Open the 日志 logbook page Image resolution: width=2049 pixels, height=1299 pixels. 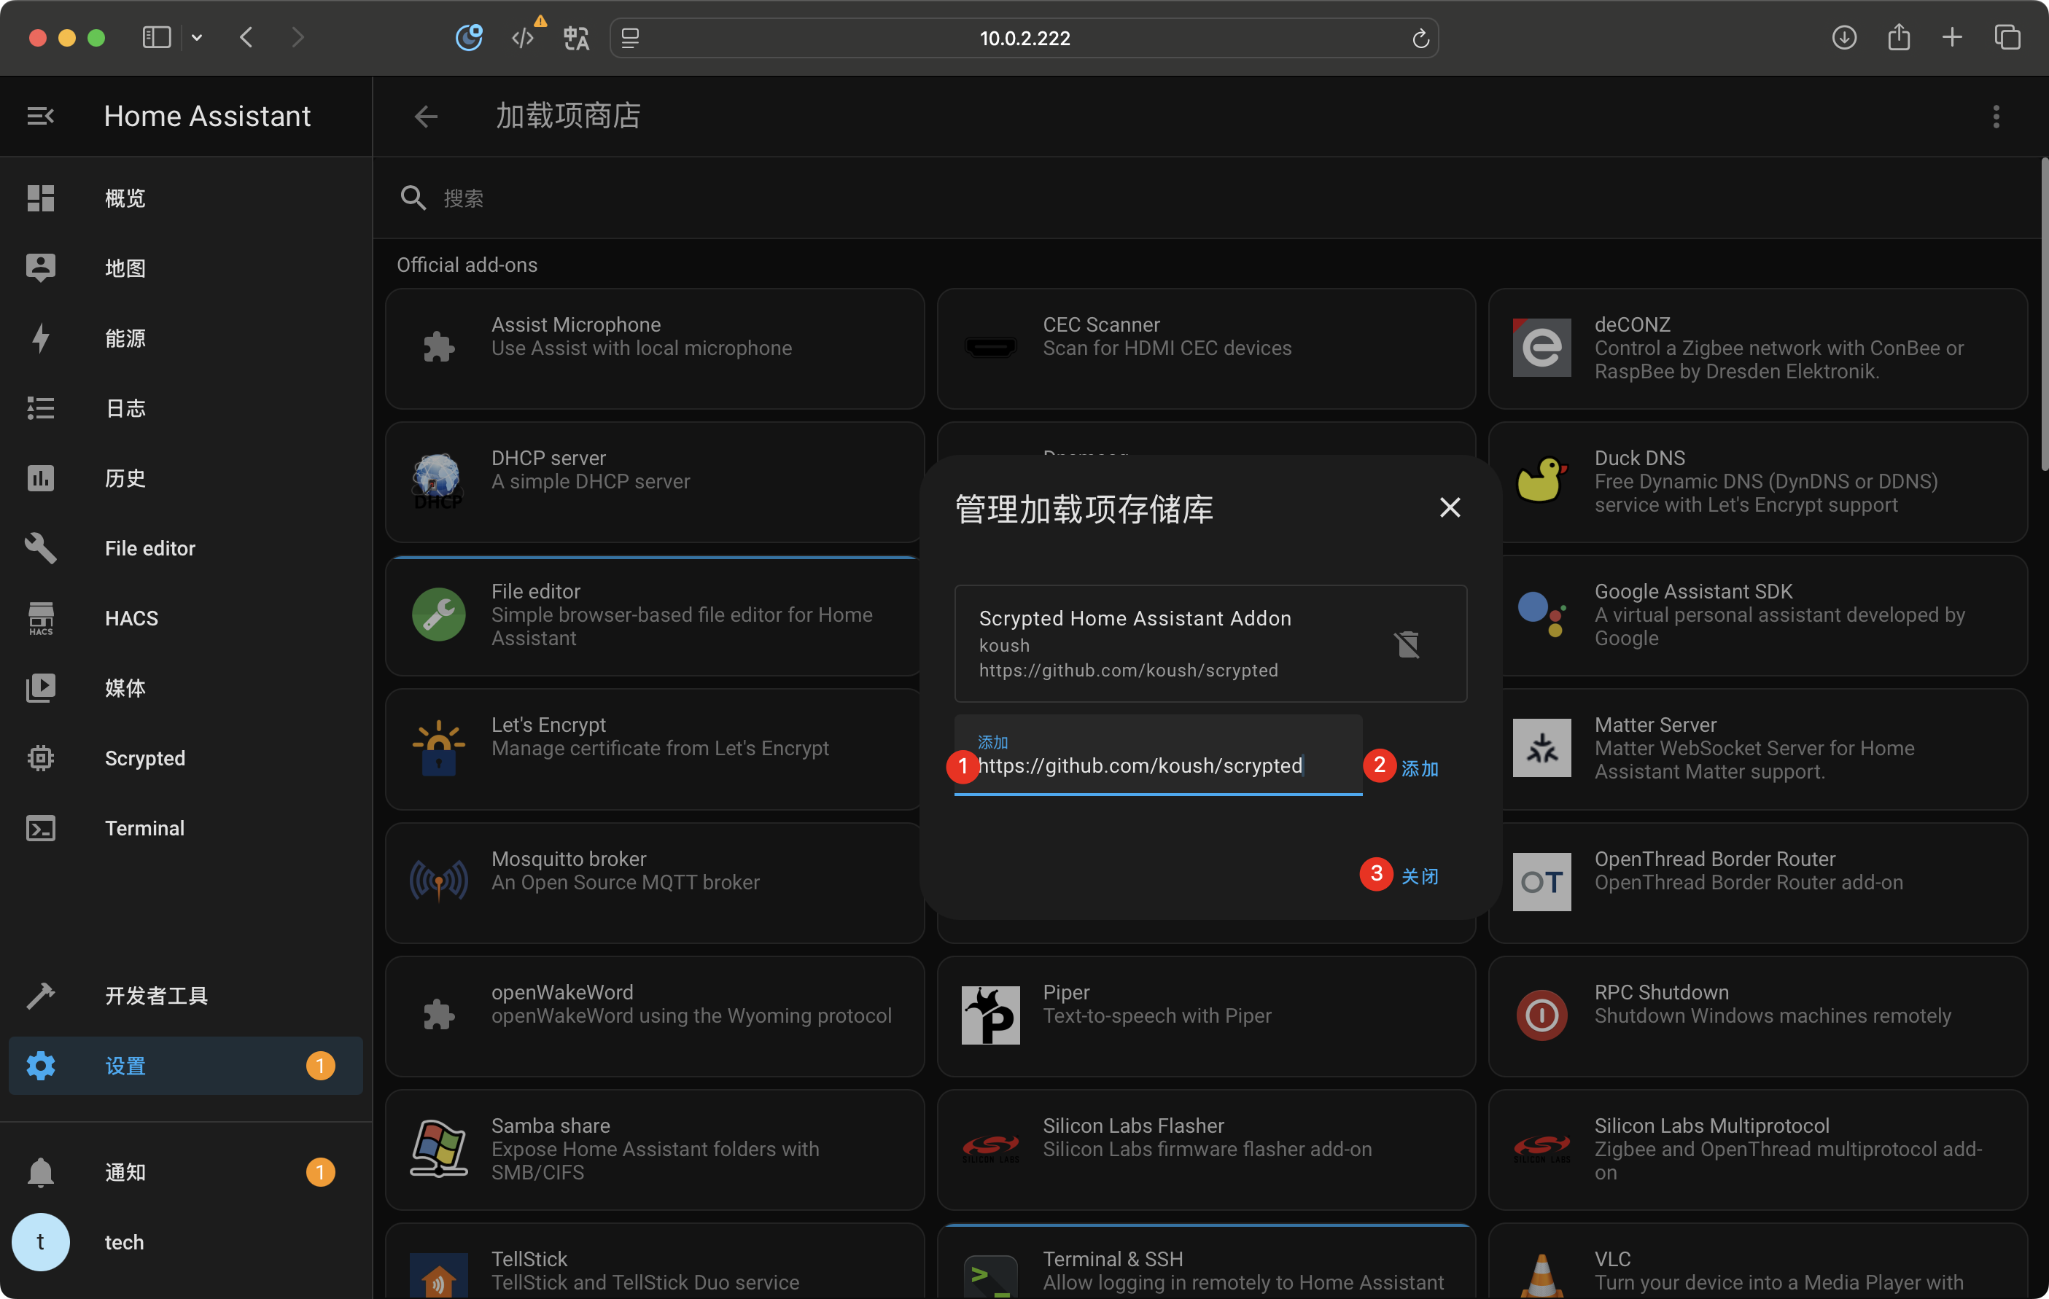point(185,407)
